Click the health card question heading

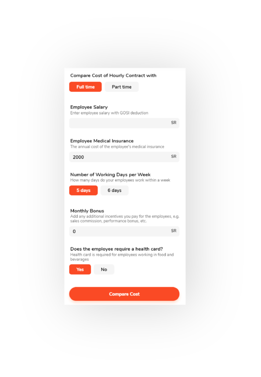pos(116,249)
